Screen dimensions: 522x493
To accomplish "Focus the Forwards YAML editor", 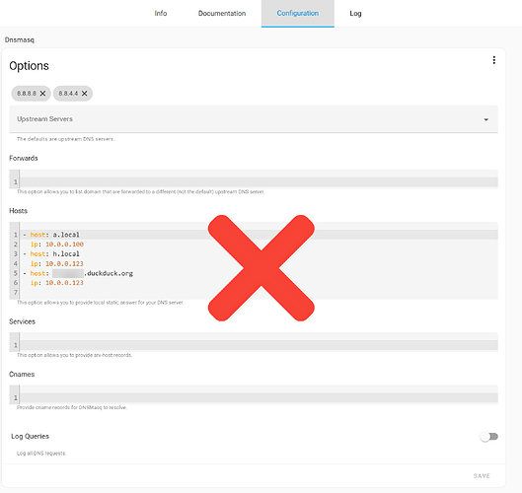I will [x=254, y=178].
